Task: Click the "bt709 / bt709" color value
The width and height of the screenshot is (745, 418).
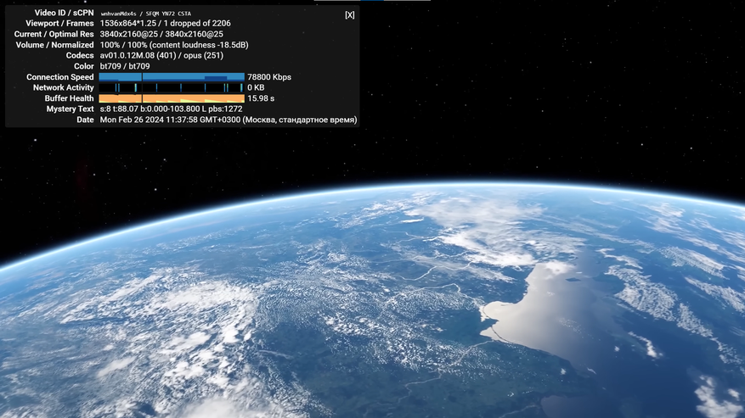Action: pyautogui.click(x=125, y=66)
